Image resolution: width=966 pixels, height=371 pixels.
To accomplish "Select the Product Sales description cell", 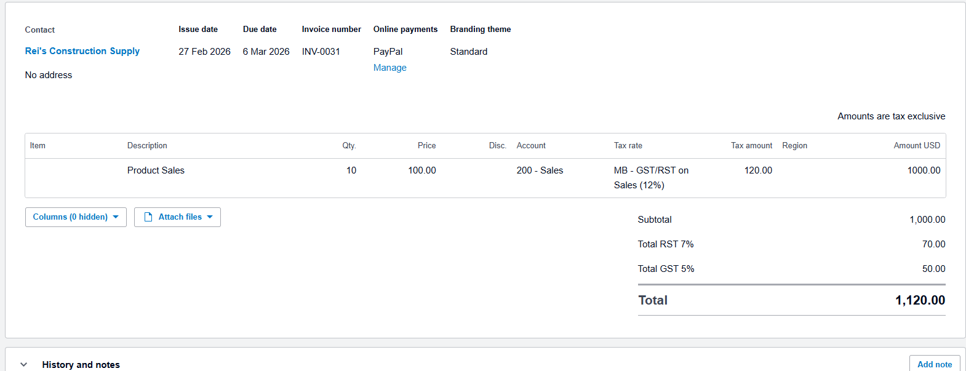I will [x=156, y=170].
